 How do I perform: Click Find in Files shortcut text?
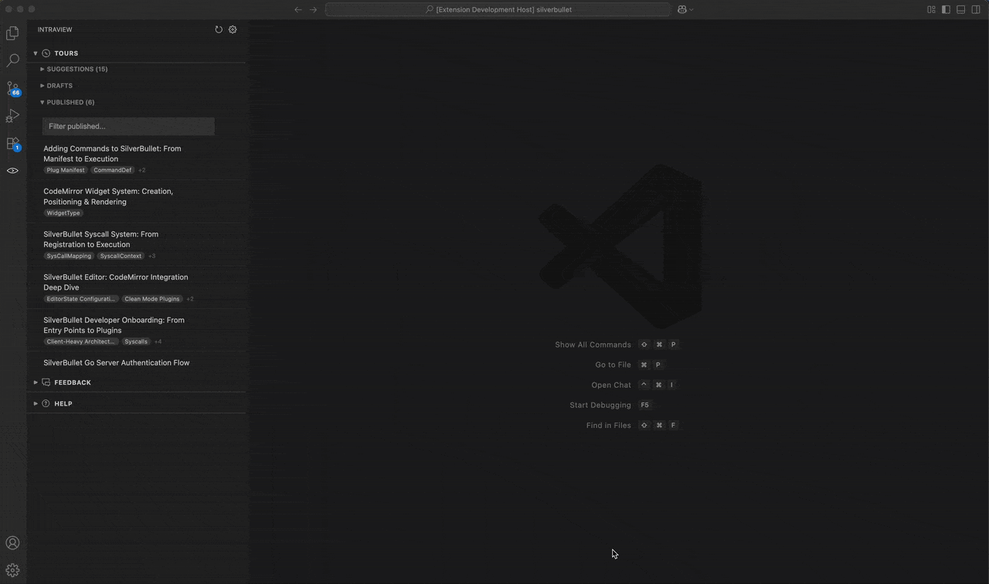[x=609, y=425]
